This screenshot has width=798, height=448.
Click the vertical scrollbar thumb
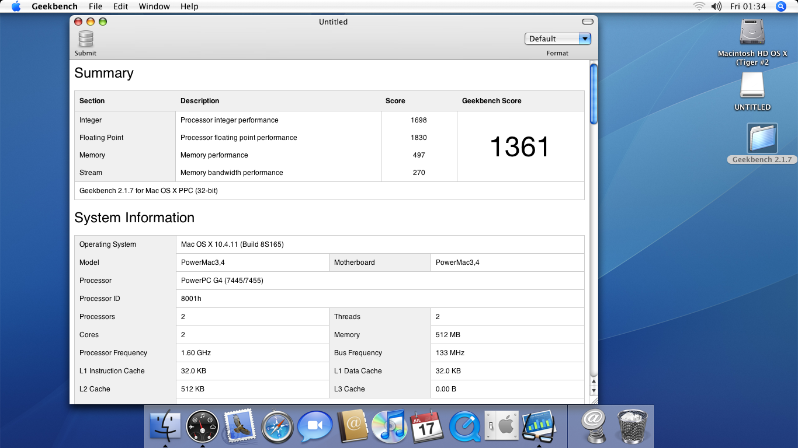point(594,94)
